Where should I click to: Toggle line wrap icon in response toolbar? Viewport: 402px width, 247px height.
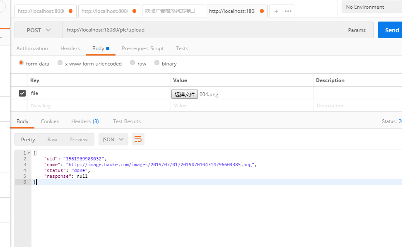tap(138, 139)
